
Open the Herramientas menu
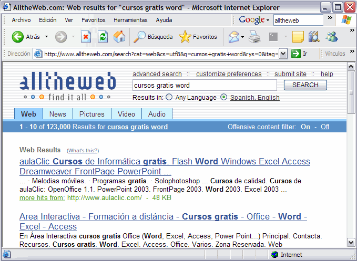click(130, 20)
